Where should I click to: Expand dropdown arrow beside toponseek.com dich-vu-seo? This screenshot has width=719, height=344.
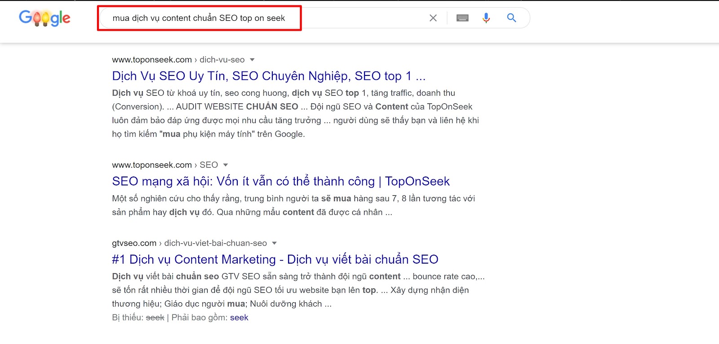[252, 60]
